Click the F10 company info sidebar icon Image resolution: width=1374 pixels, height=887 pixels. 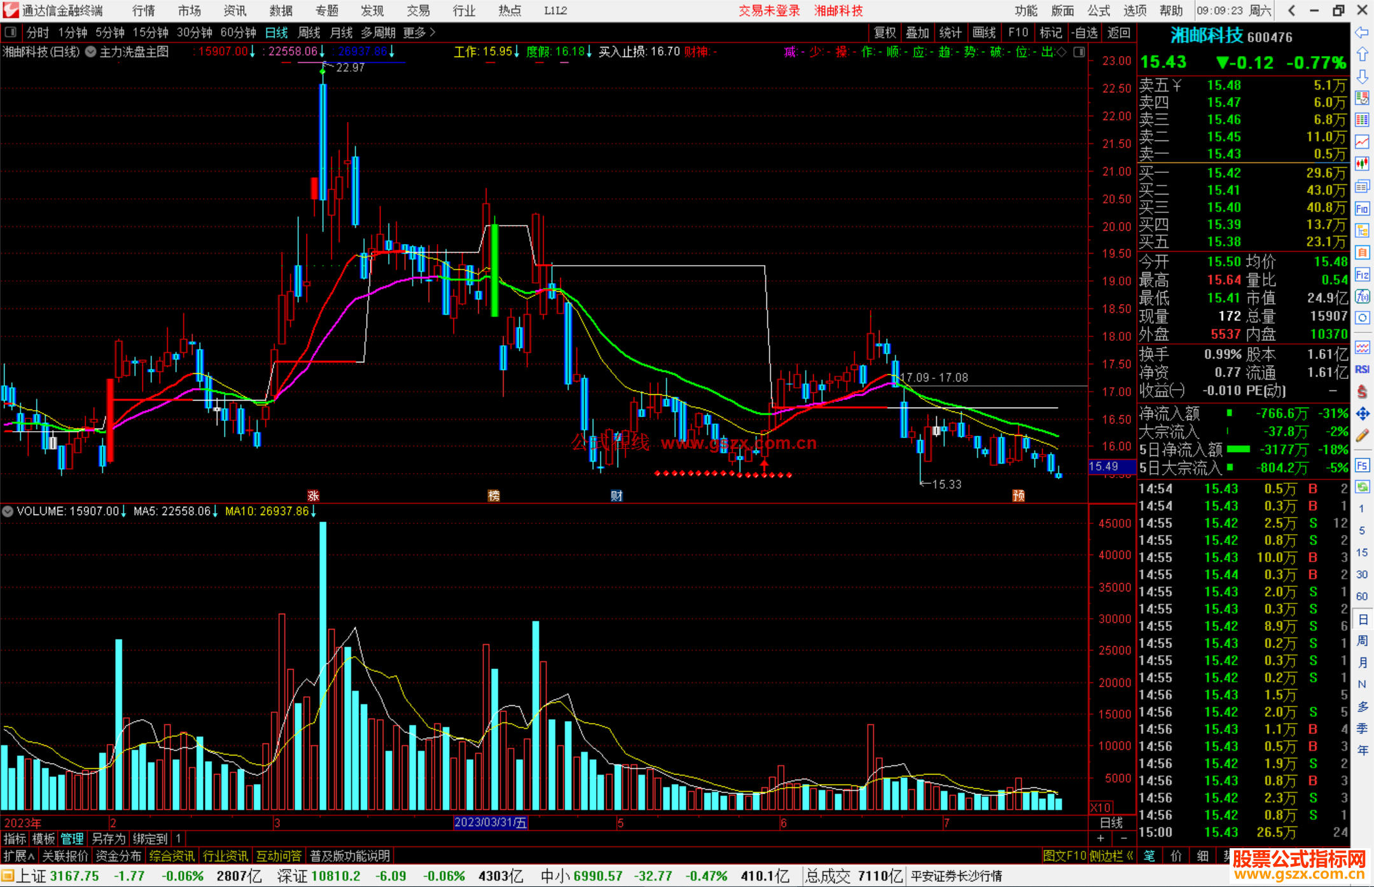click(1362, 209)
